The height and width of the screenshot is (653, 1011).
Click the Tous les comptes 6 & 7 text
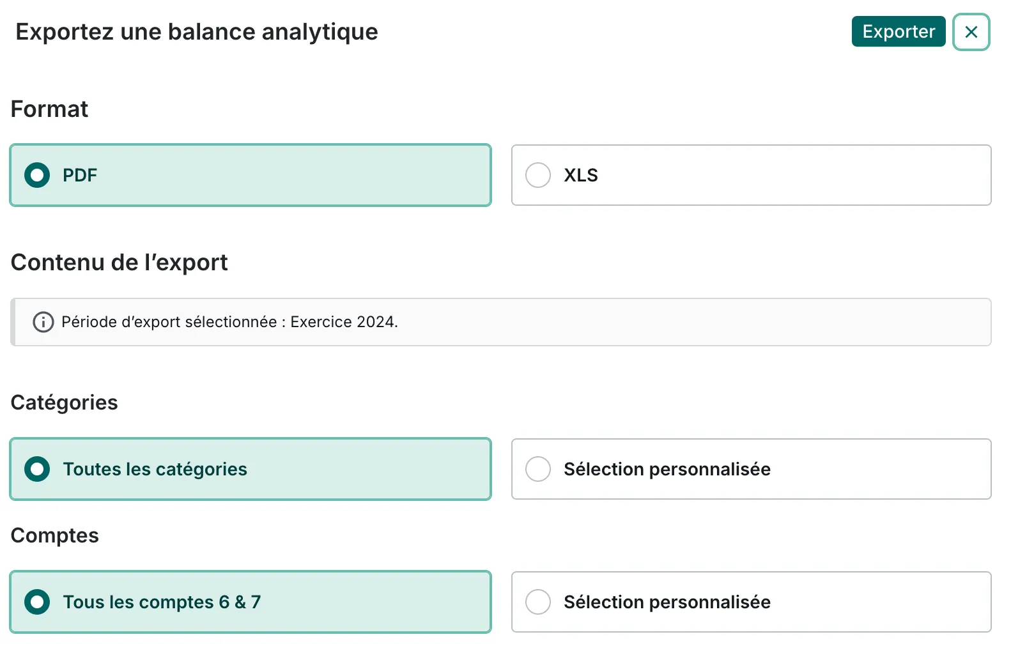pyautogui.click(x=161, y=602)
